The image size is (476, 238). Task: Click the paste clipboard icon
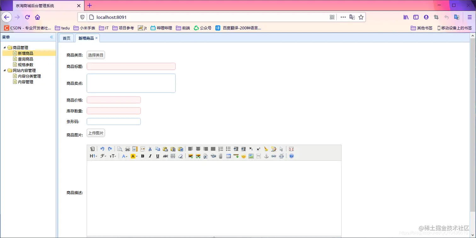tap(165, 149)
